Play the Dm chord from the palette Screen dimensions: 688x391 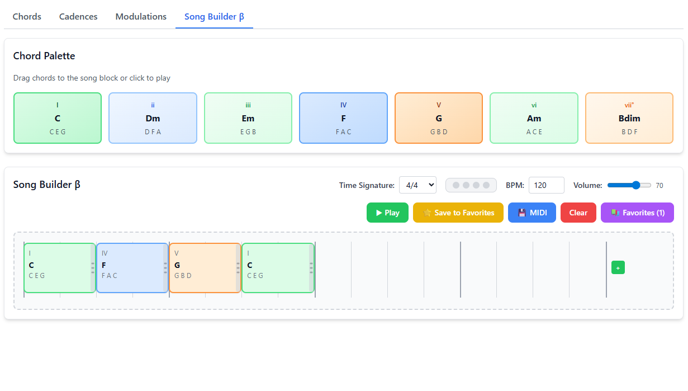tap(153, 118)
